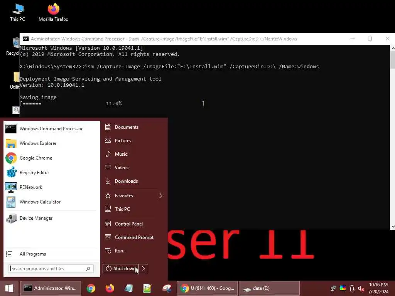The image size is (395, 296).
Task: Open Mozilla Firefox desktop shortcut
Action: 53,12
